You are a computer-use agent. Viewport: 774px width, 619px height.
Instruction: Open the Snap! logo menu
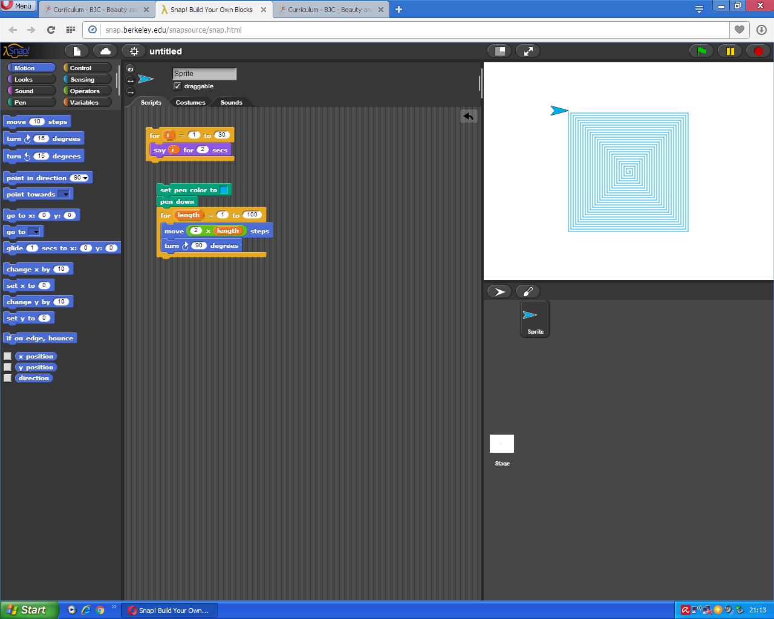(x=16, y=51)
